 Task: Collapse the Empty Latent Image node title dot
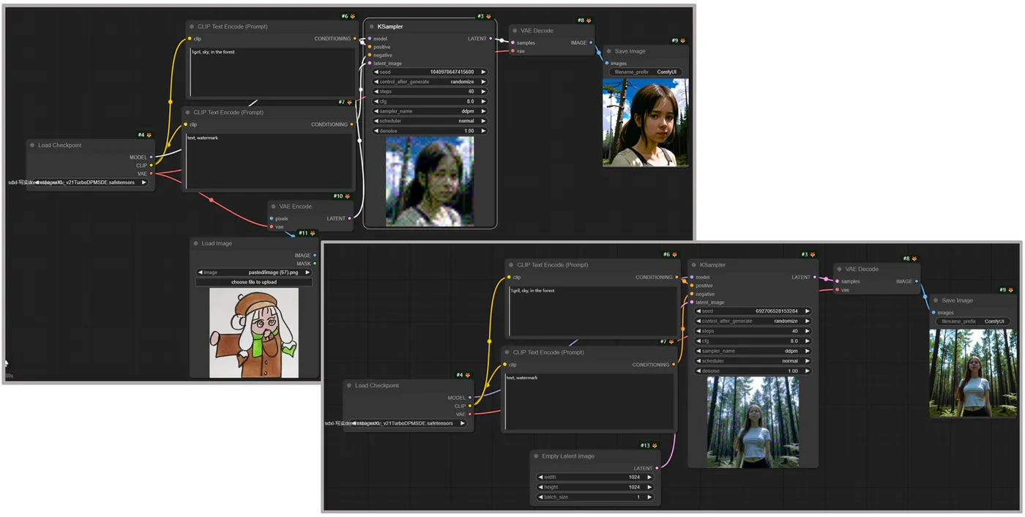click(x=536, y=456)
